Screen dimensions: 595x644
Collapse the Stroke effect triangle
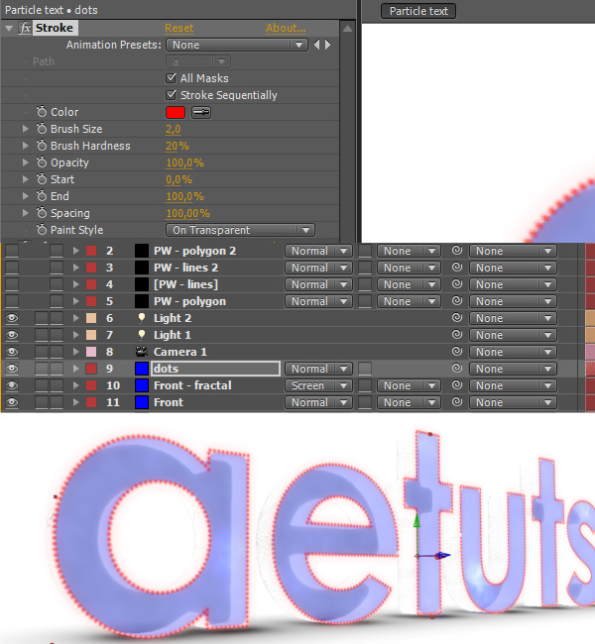(9, 29)
